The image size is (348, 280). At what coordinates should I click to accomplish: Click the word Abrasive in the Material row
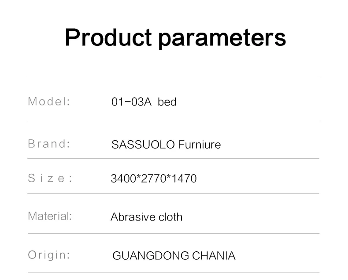click(129, 217)
